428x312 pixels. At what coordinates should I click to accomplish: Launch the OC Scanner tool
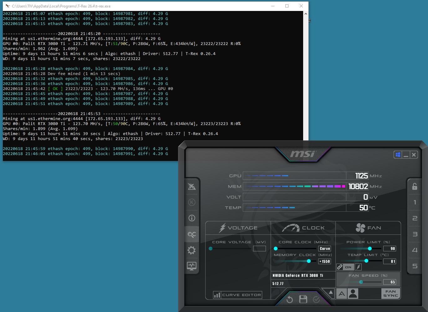[x=192, y=234]
